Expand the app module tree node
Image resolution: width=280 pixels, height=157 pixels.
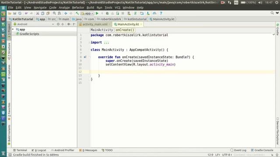[13, 29]
